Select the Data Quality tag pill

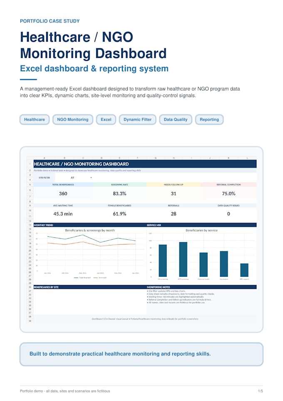click(176, 120)
